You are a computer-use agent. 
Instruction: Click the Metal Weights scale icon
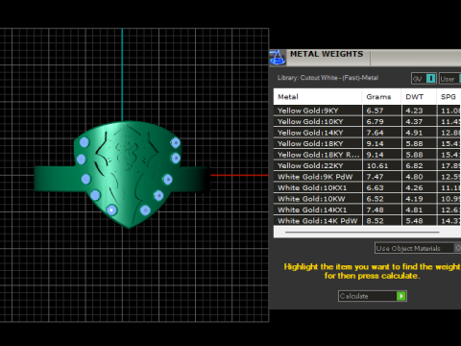(x=278, y=58)
